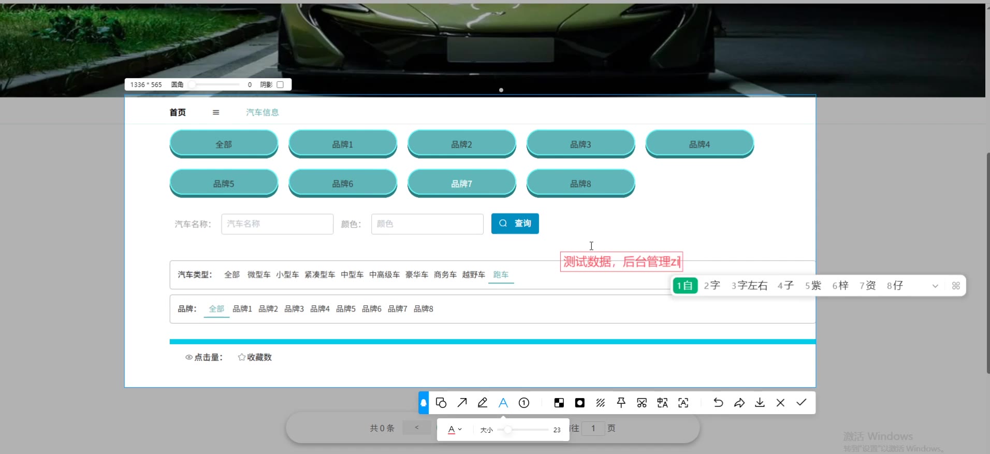
Task: Select the 跑车 car type tab
Action: tap(501, 275)
